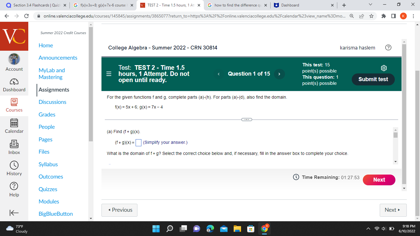The width and height of the screenshot is (420, 236).
Task: Open Quizzes in course navigation
Action: pos(48,189)
